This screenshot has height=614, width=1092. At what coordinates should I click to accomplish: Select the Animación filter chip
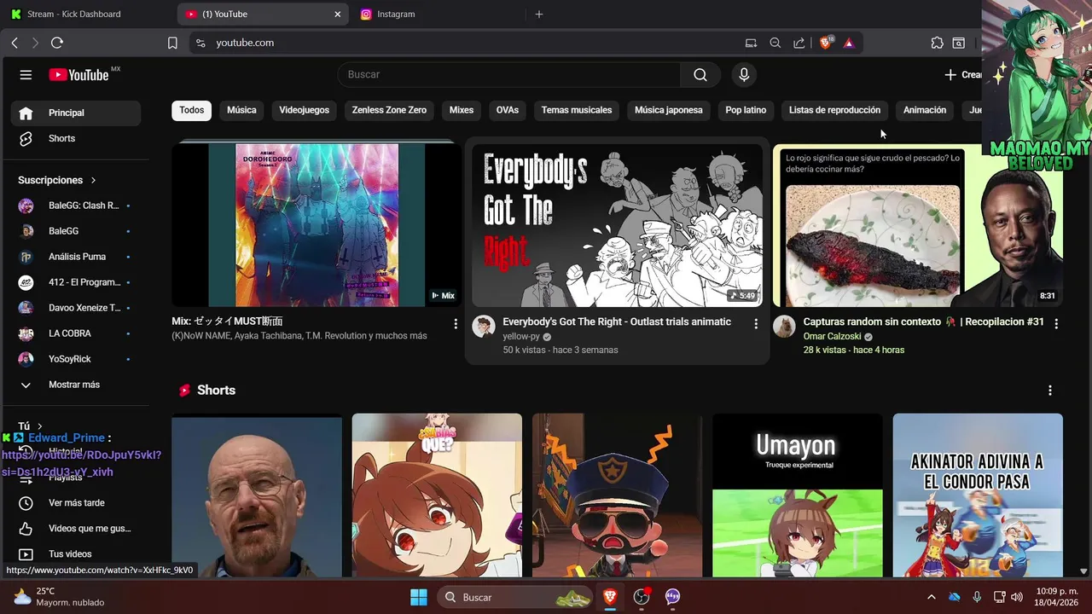[925, 111]
